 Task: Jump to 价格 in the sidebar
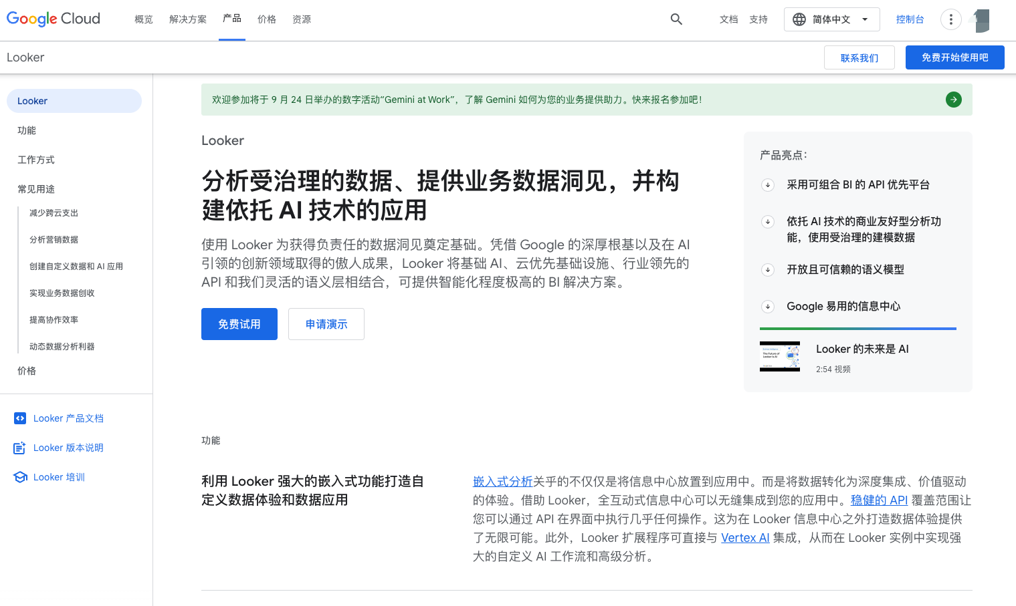click(x=27, y=371)
